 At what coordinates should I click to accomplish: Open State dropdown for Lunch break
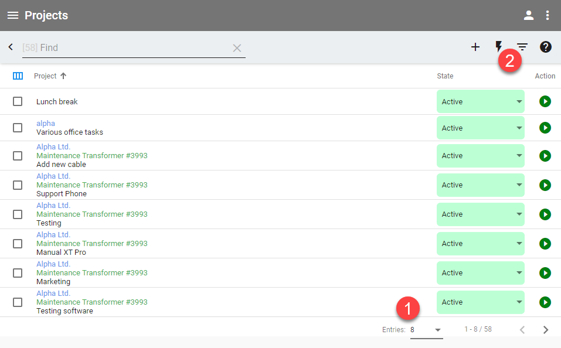(480, 101)
